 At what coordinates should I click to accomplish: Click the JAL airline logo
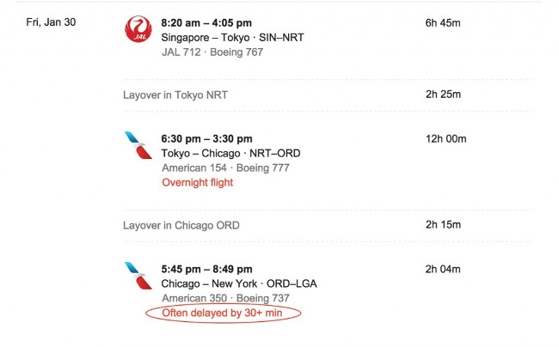(x=137, y=29)
